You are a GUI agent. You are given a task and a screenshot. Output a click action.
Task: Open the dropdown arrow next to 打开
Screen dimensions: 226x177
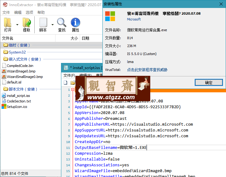(x=17, y=25)
